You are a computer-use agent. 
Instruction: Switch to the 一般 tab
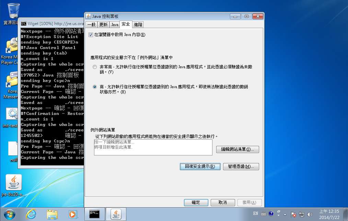coord(91,25)
